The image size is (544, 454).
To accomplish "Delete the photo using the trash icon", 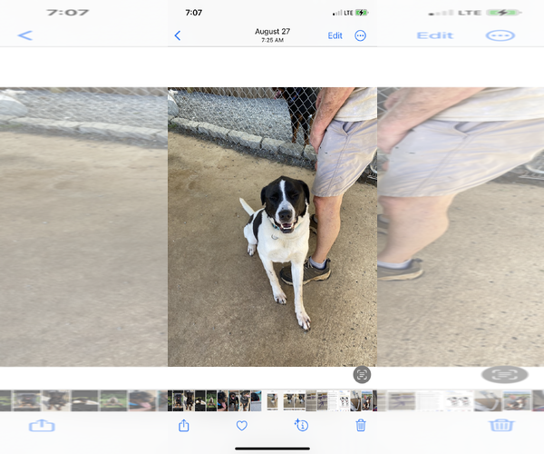I will [x=361, y=425].
